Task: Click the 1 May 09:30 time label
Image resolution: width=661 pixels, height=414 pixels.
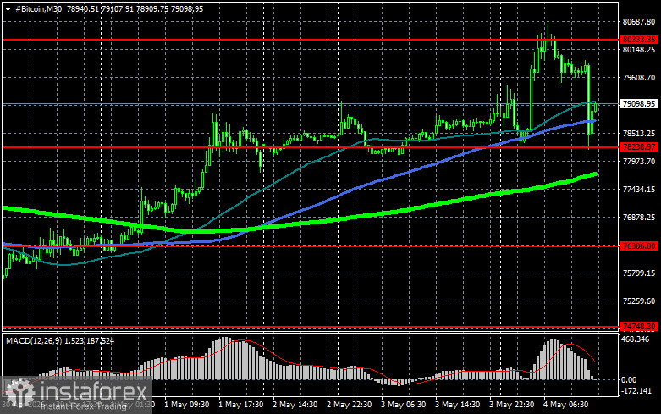Action: (x=186, y=405)
